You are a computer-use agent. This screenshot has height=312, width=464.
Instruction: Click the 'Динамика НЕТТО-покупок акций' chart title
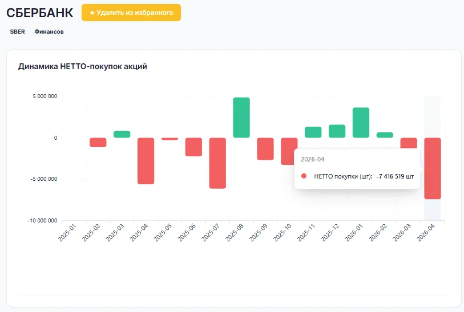(x=83, y=66)
